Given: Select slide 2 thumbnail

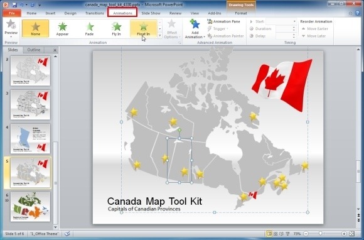Looking at the screenshot, I should (30, 71).
